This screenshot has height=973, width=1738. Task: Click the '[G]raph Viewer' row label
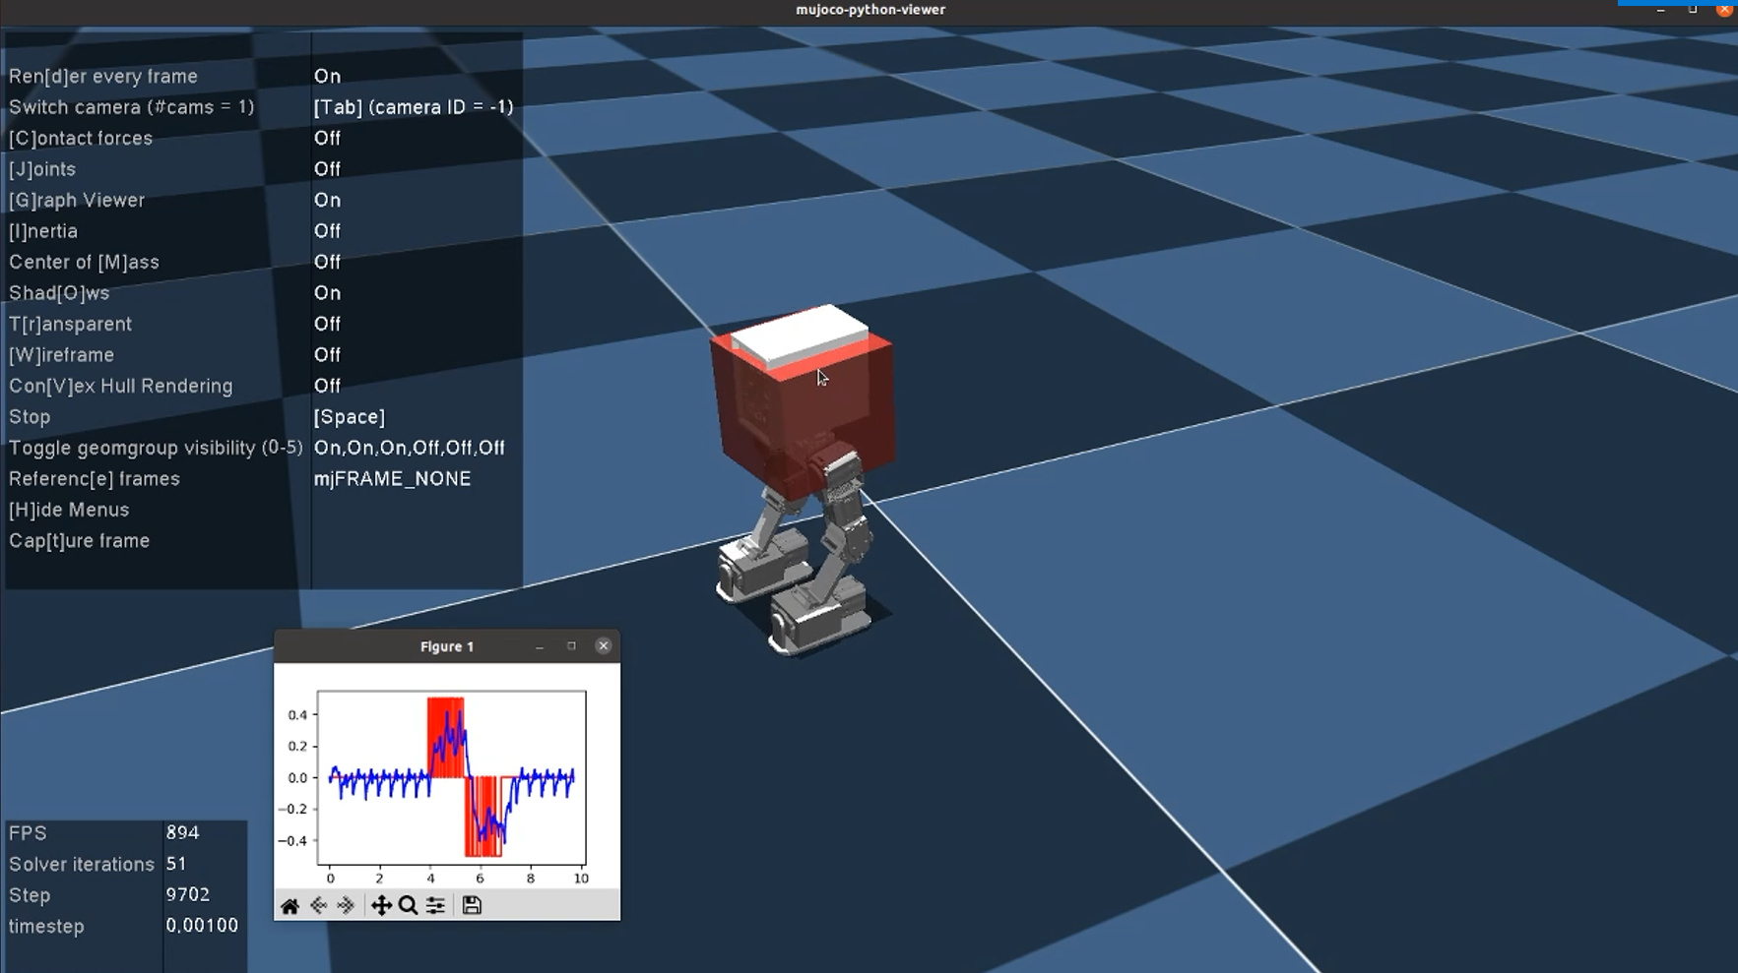click(x=77, y=200)
